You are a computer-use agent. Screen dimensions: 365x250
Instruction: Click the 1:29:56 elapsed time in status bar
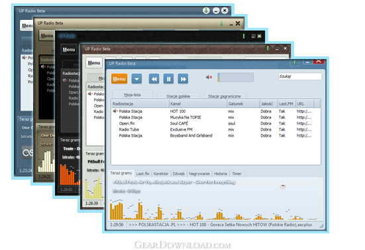[x=117, y=225]
